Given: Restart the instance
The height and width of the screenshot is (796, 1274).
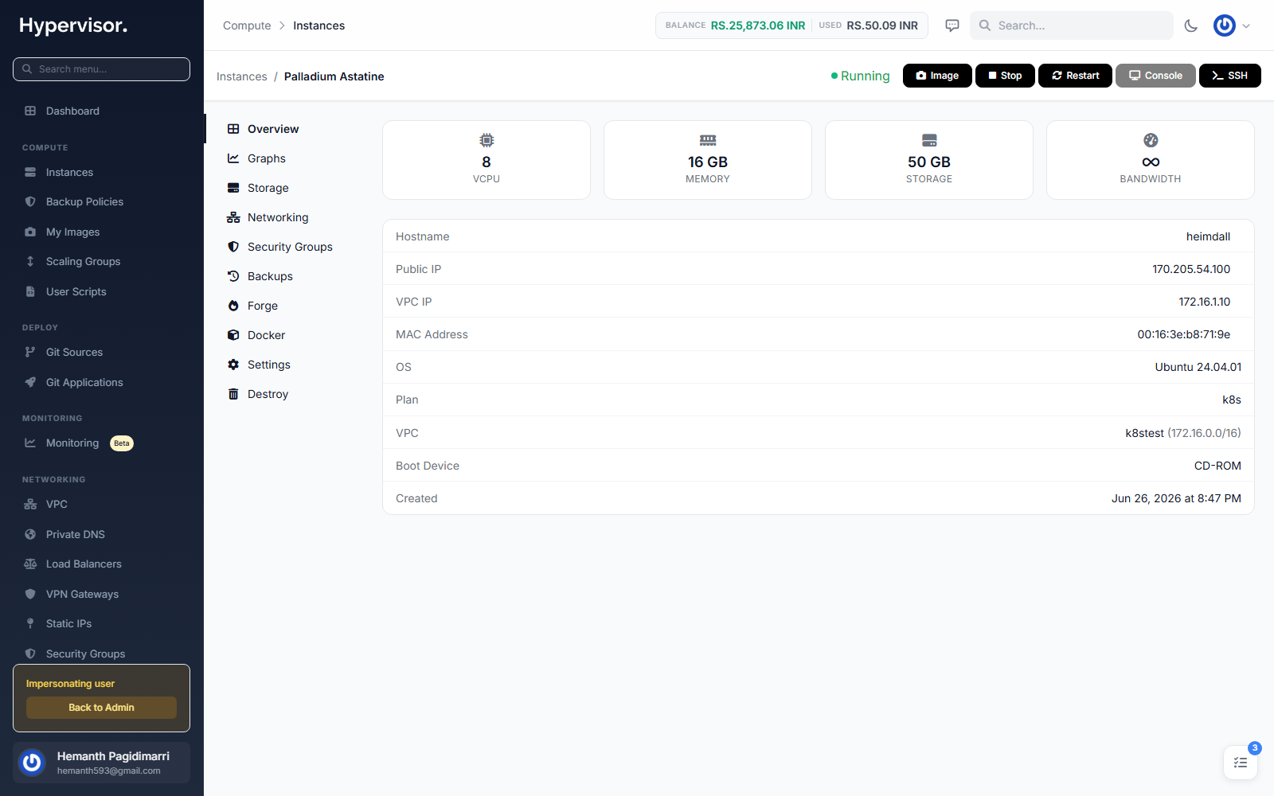Looking at the screenshot, I should click(x=1075, y=76).
